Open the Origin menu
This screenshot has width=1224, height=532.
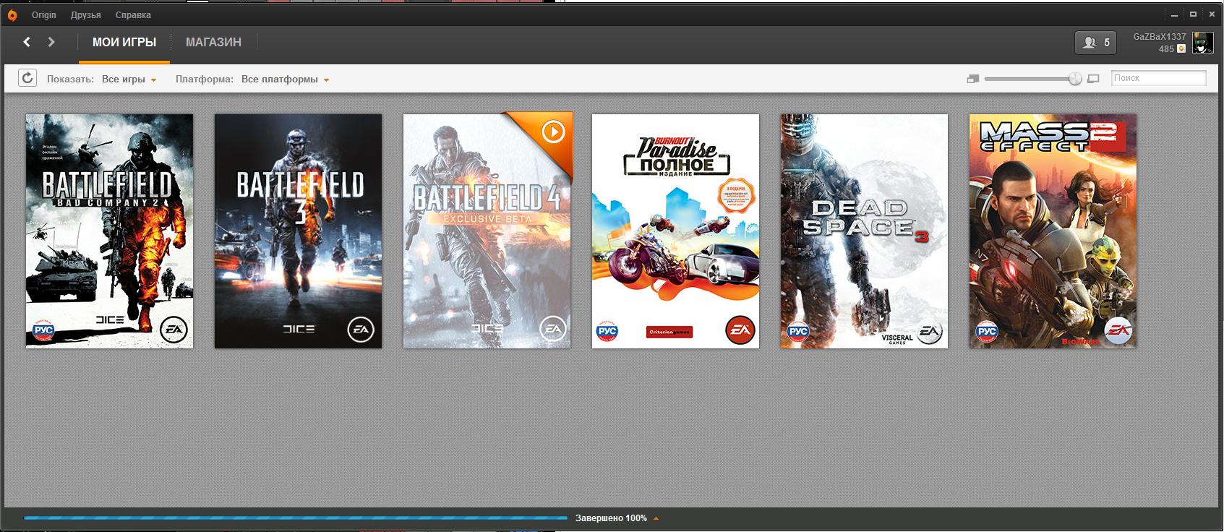(x=44, y=15)
